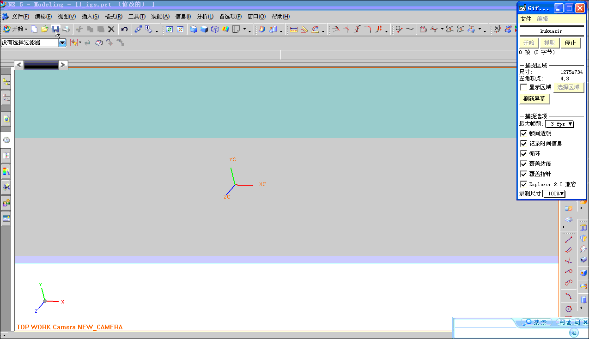Toggle Explorer 2.0 兼容 checkbox
The width and height of the screenshot is (589, 339).
tap(523, 184)
